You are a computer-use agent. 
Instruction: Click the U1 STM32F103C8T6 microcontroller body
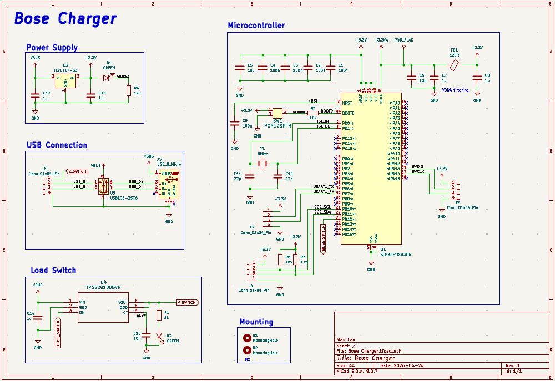(x=371, y=169)
